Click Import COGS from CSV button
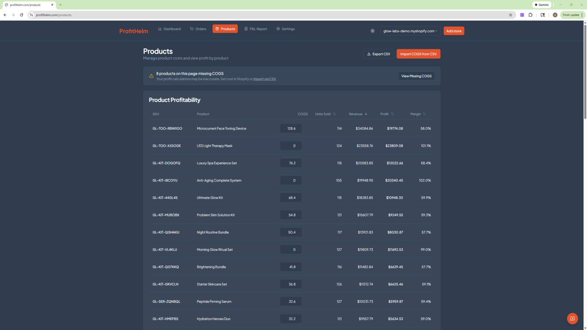 [419, 54]
